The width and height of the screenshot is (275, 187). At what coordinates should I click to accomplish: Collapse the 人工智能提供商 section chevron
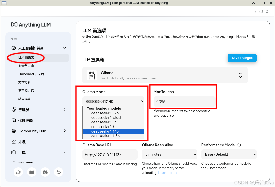[x=65, y=48]
